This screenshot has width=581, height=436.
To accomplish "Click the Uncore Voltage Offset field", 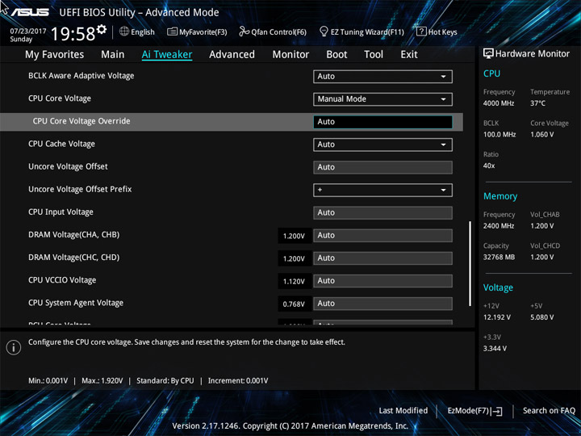I will (x=382, y=167).
